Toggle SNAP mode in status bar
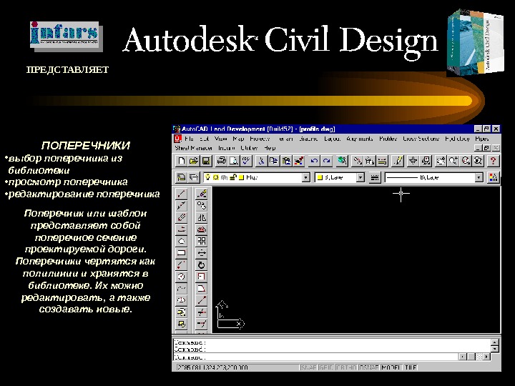The width and height of the screenshot is (515, 386). (309, 367)
